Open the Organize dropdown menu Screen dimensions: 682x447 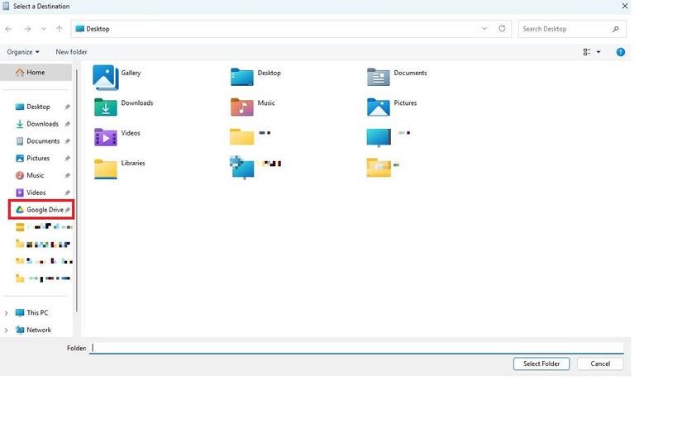(23, 52)
